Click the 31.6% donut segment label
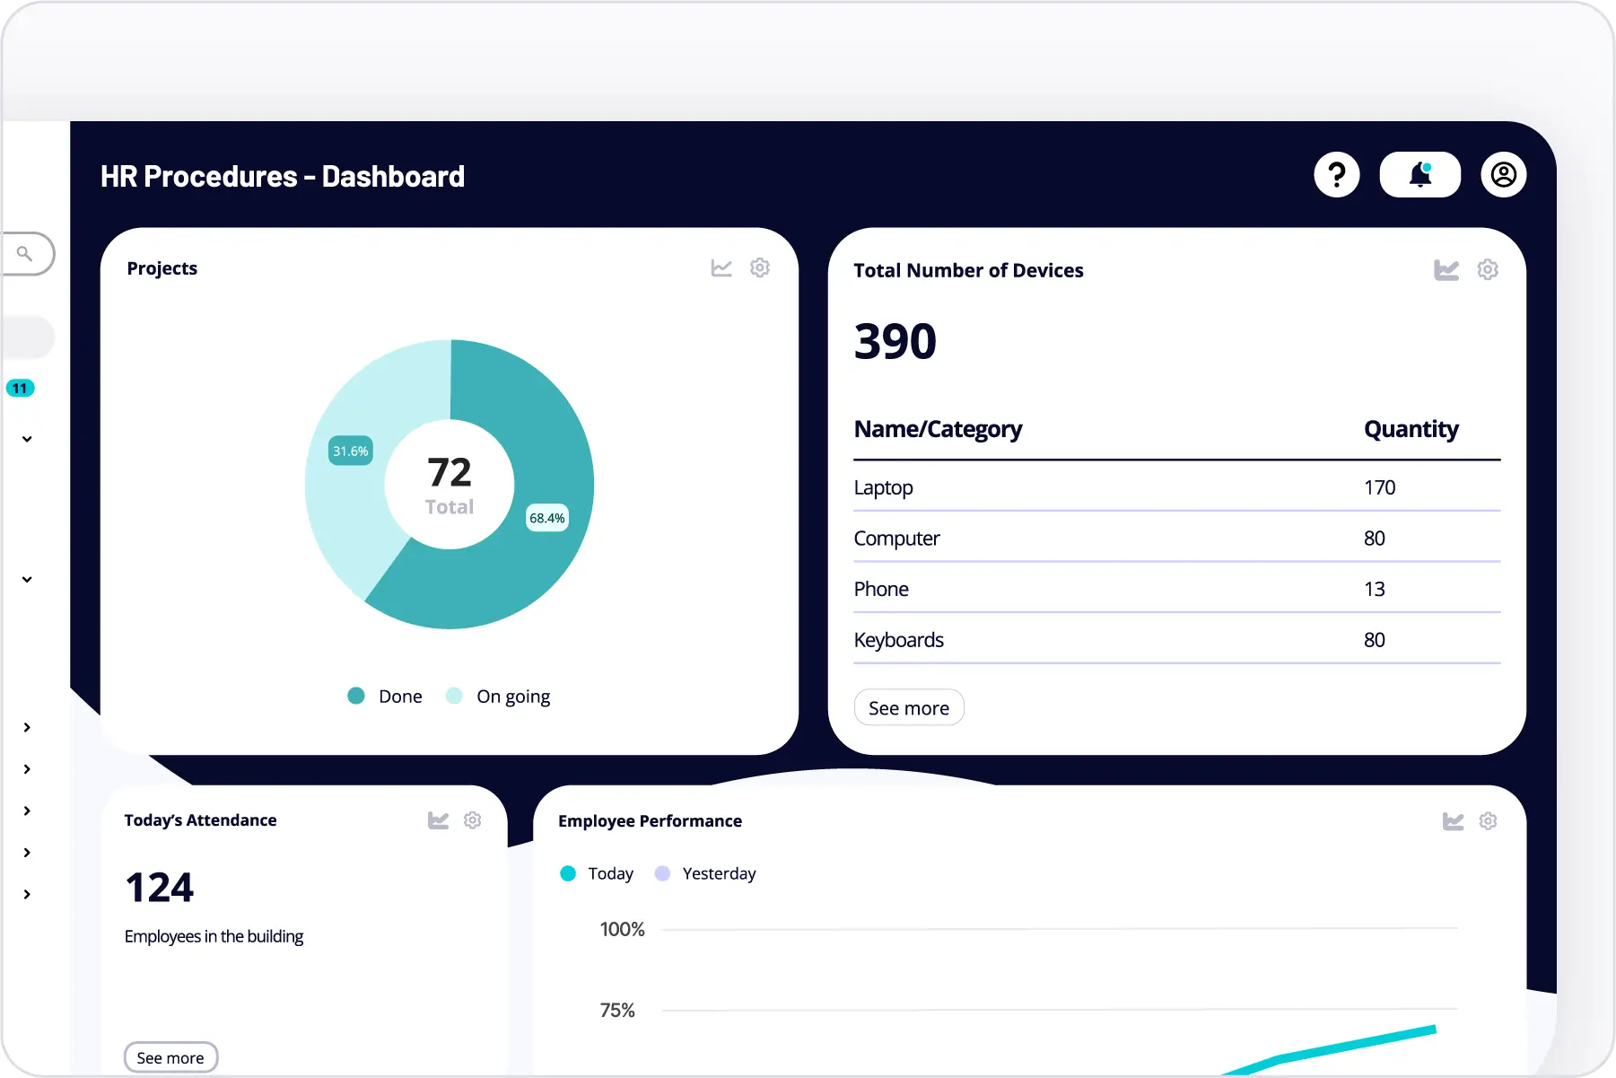Viewport: 1616px width, 1078px height. click(351, 451)
